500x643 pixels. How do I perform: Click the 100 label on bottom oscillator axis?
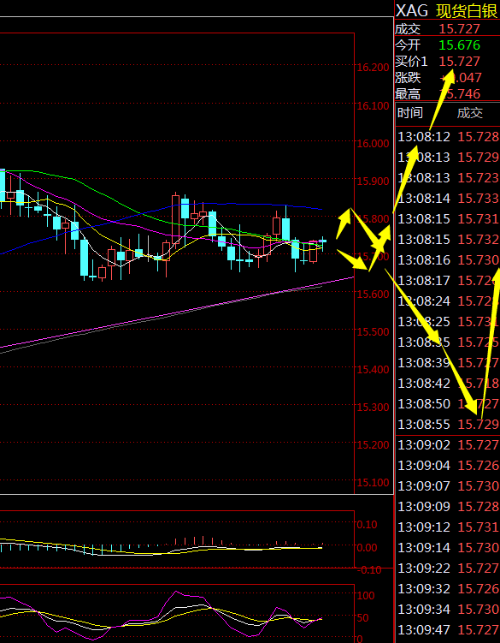[x=366, y=595]
